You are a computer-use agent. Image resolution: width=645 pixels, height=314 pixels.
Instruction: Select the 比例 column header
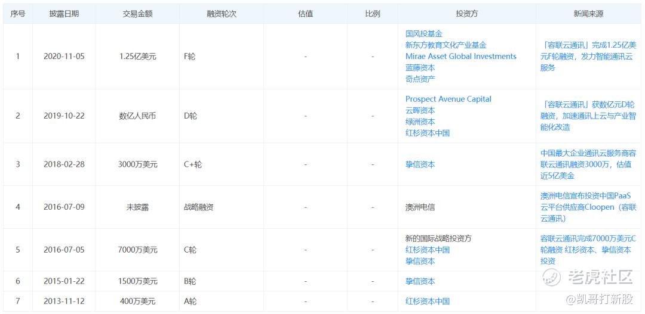pyautogui.click(x=373, y=14)
